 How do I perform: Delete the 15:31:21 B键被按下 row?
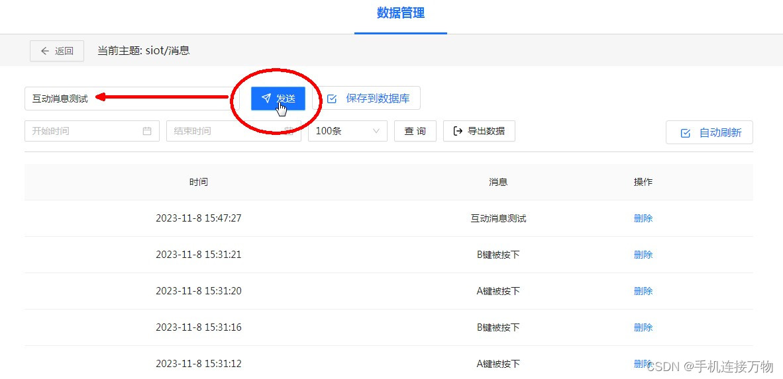pos(643,255)
